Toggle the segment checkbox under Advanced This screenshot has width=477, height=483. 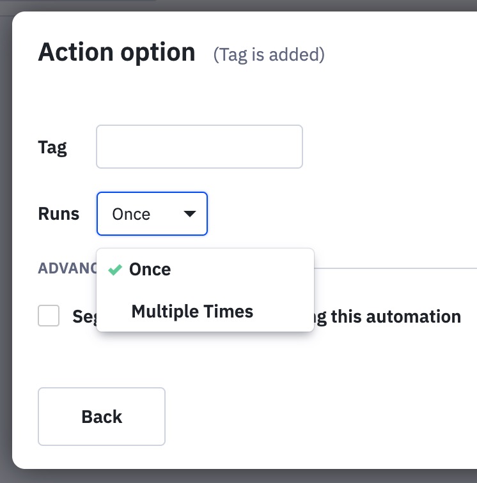coord(49,316)
